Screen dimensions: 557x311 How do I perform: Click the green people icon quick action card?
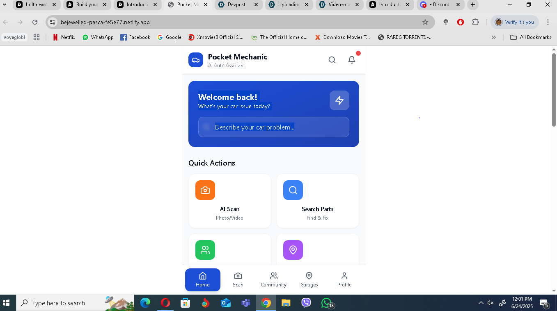(205, 250)
